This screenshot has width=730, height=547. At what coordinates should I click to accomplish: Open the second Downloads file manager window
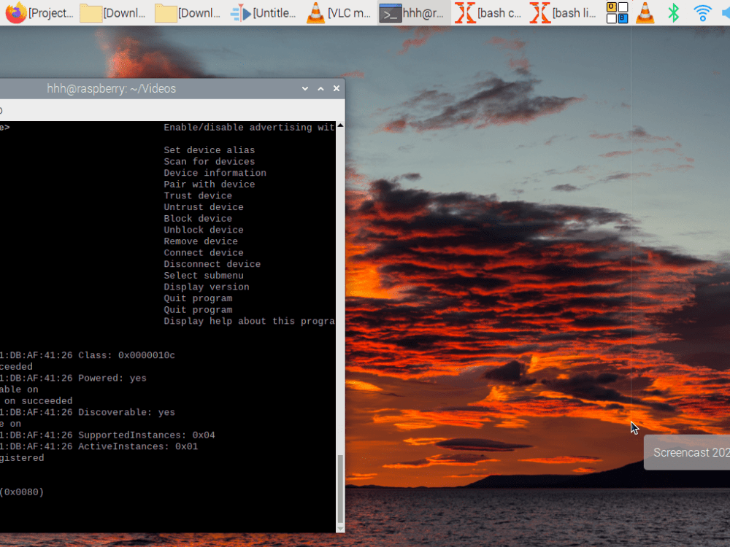point(188,12)
